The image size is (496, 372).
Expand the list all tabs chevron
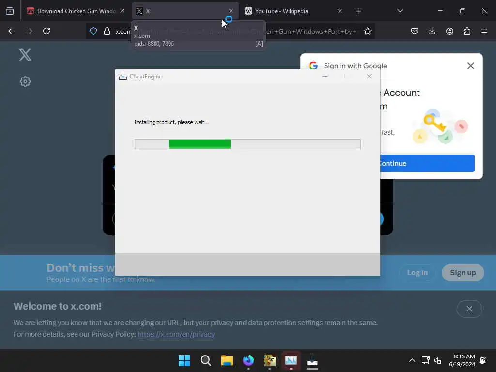coord(400,11)
